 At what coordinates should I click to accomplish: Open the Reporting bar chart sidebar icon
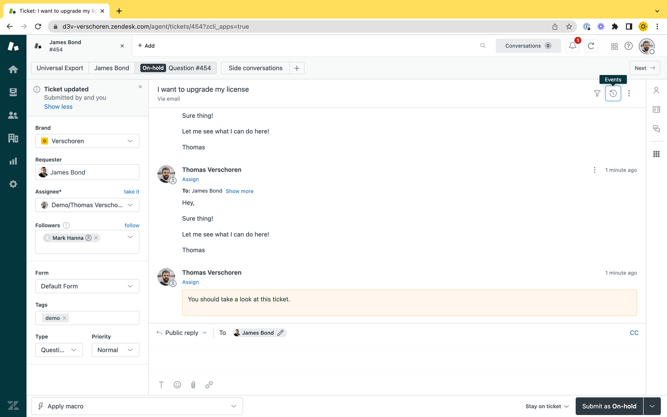click(13, 161)
